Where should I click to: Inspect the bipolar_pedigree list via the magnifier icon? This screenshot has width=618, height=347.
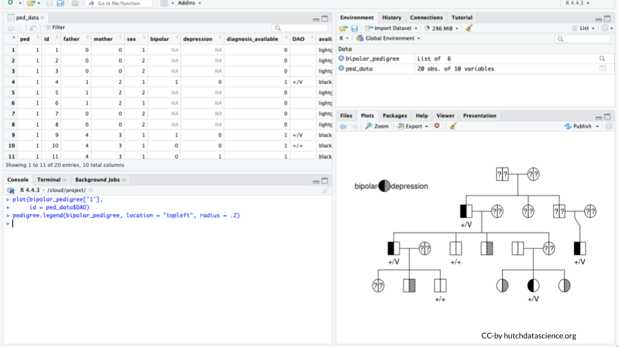point(603,58)
